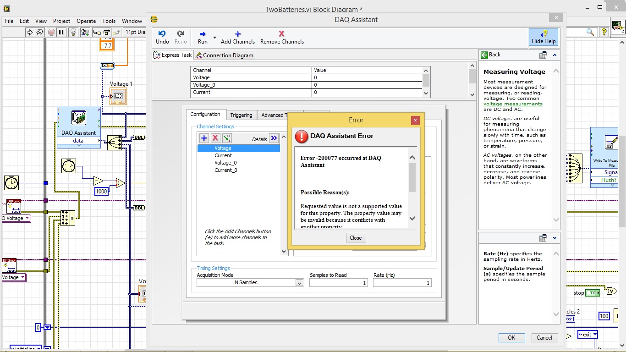Click the error message scrollbar down arrow
626x352 pixels.
412,219
